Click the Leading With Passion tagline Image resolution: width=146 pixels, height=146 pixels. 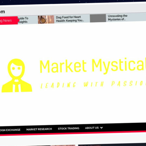93,84
